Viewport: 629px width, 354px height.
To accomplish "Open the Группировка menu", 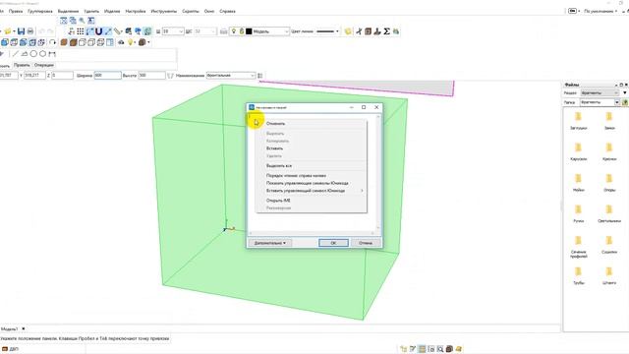I will [x=40, y=11].
